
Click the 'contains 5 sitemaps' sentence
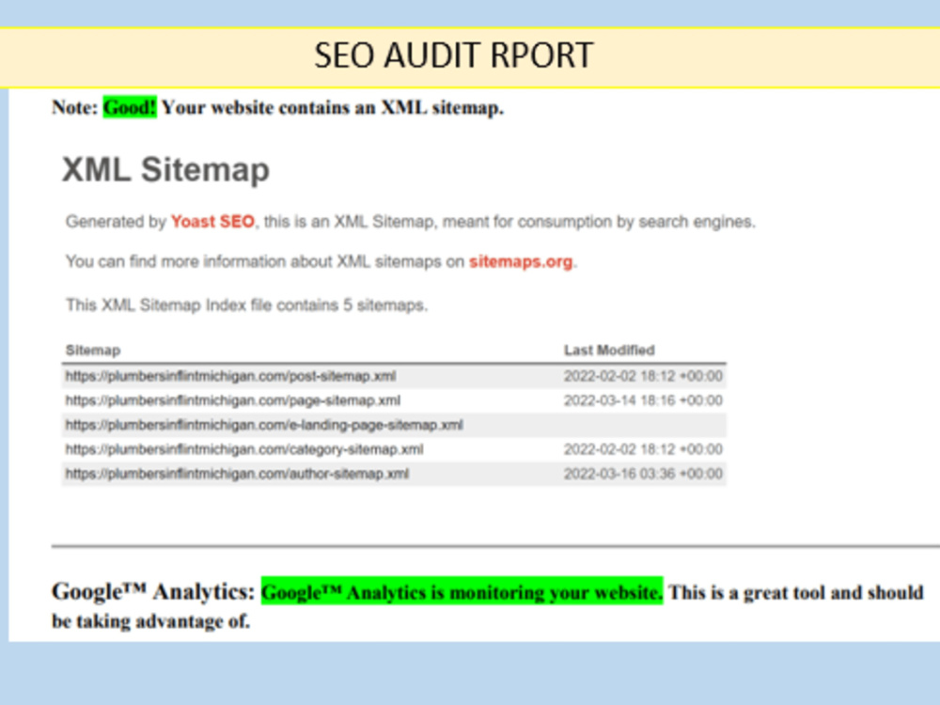pyautogui.click(x=246, y=305)
